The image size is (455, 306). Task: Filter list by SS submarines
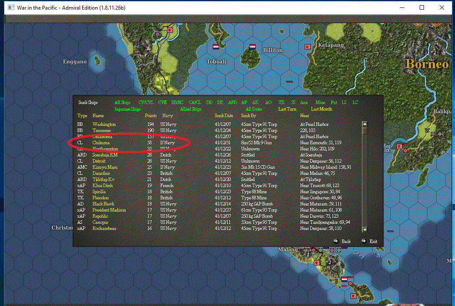click(x=293, y=102)
